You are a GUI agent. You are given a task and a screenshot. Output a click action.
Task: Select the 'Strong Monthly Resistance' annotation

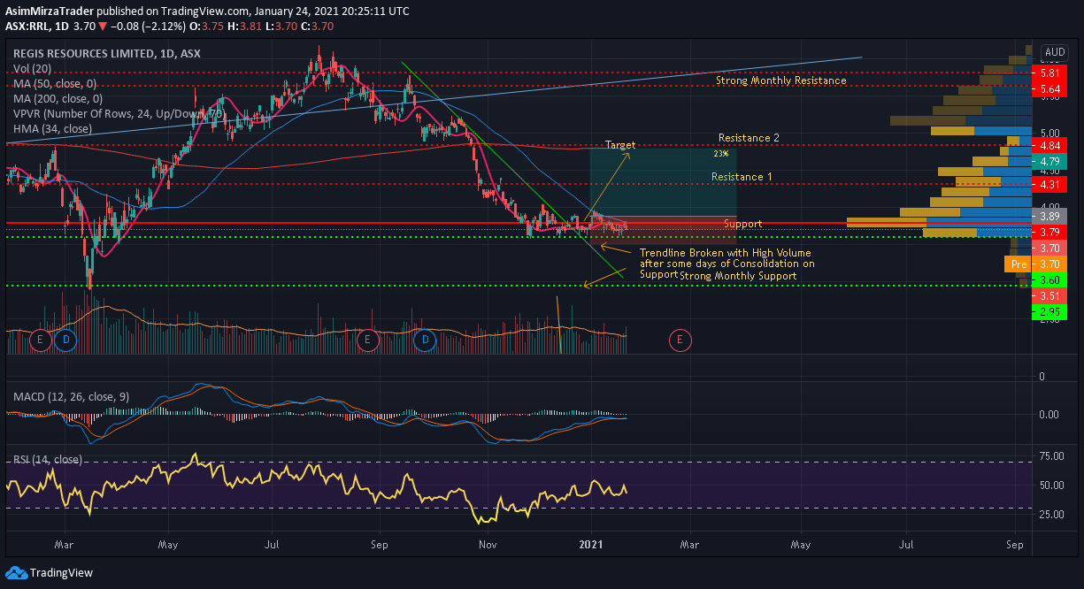click(780, 80)
